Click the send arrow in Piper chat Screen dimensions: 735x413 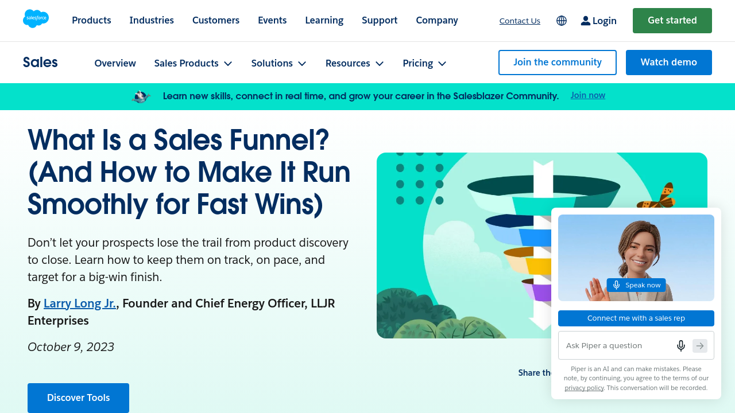(x=700, y=346)
